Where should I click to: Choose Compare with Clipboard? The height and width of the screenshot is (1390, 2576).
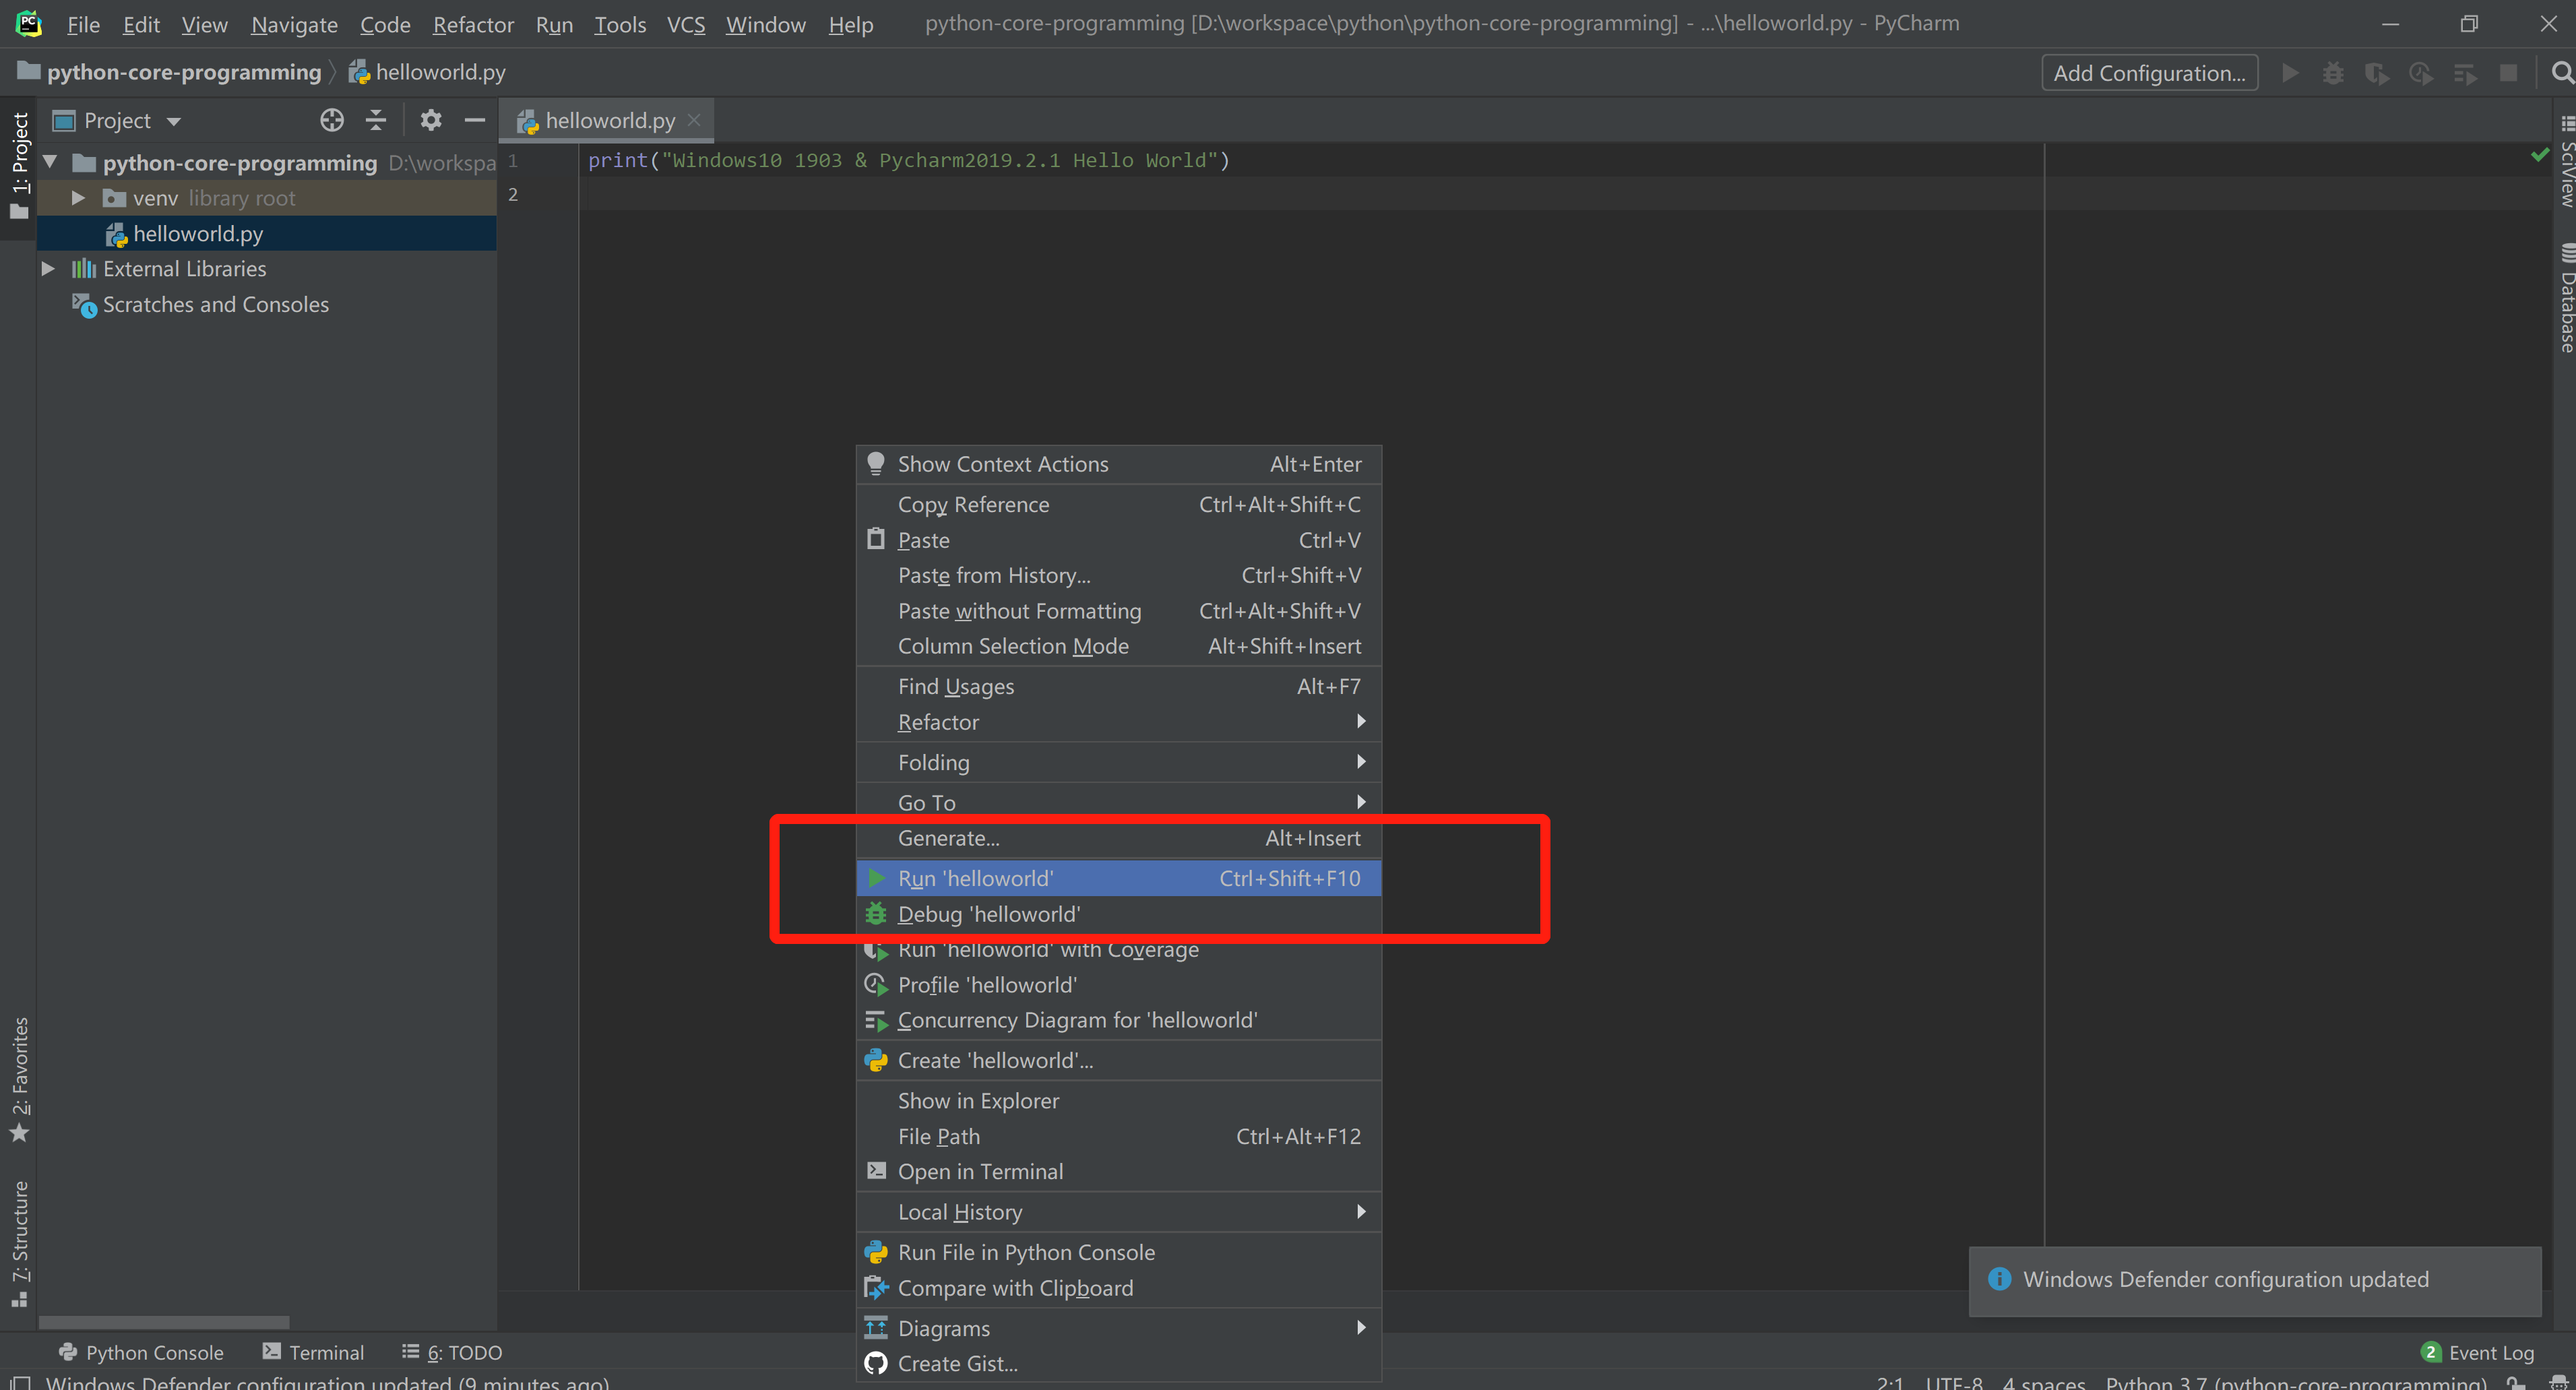click(x=1118, y=1288)
